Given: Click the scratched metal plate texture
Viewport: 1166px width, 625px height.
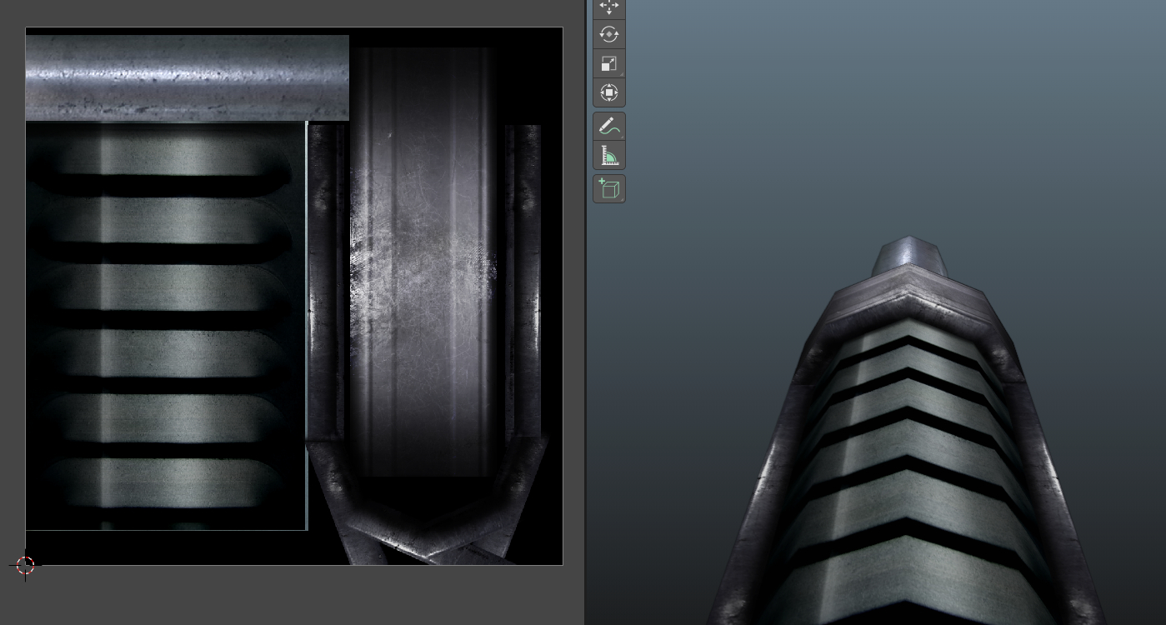Looking at the screenshot, I should (423, 258).
